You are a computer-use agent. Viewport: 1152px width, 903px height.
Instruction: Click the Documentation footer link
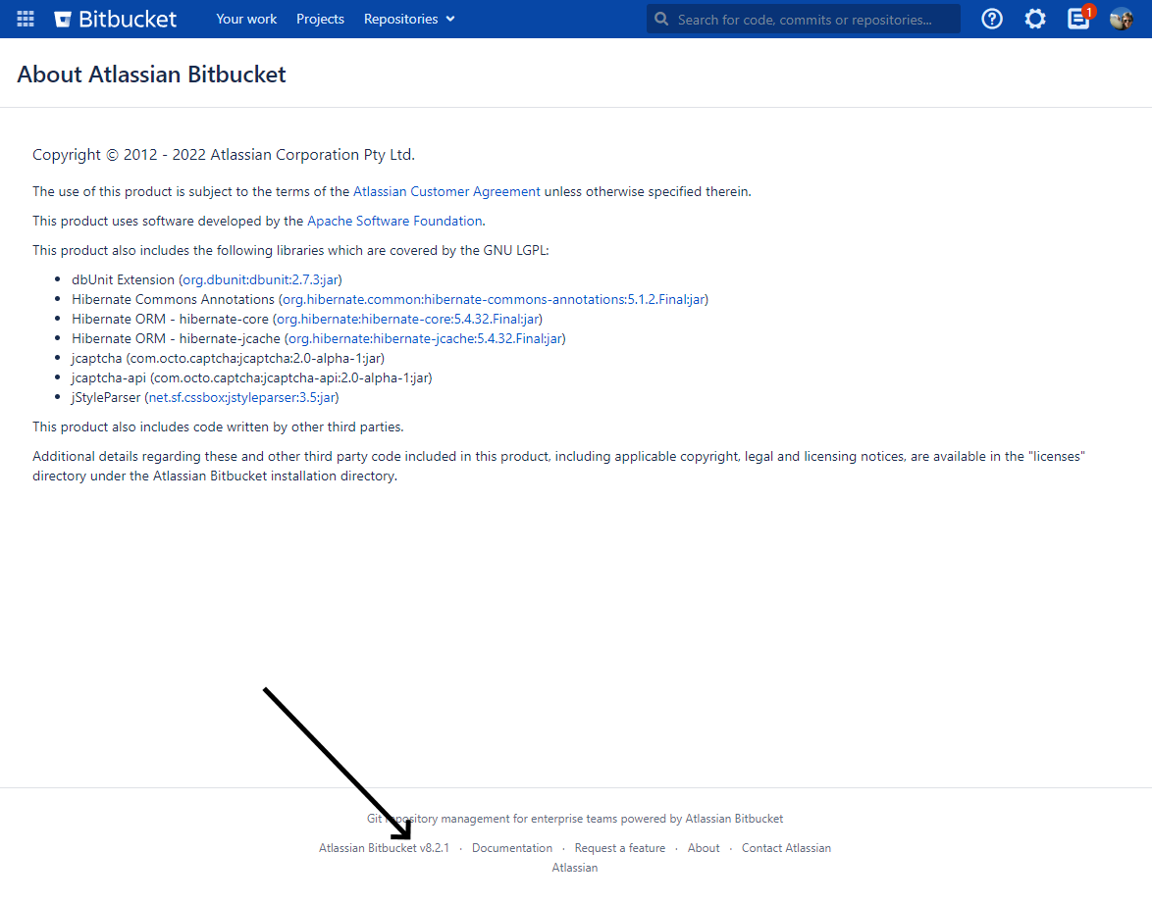[x=512, y=848]
